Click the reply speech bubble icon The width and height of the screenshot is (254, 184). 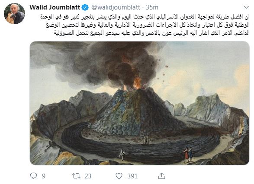click(33, 176)
